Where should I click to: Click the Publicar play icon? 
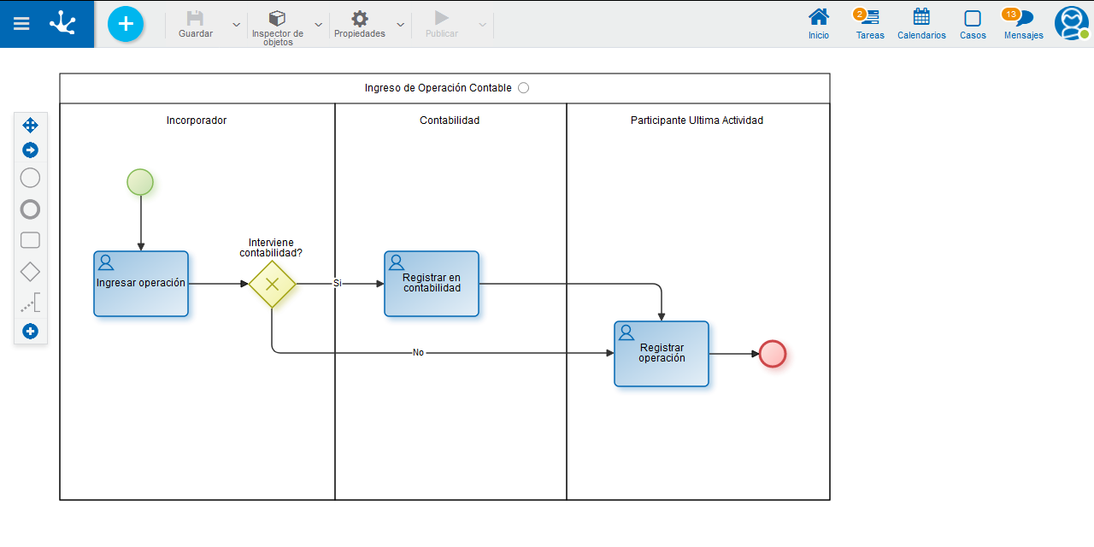point(442,18)
